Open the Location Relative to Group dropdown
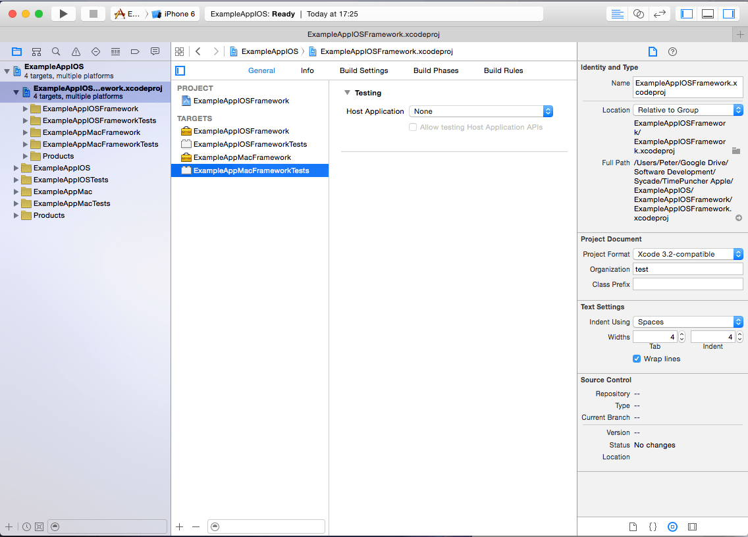 coord(688,110)
